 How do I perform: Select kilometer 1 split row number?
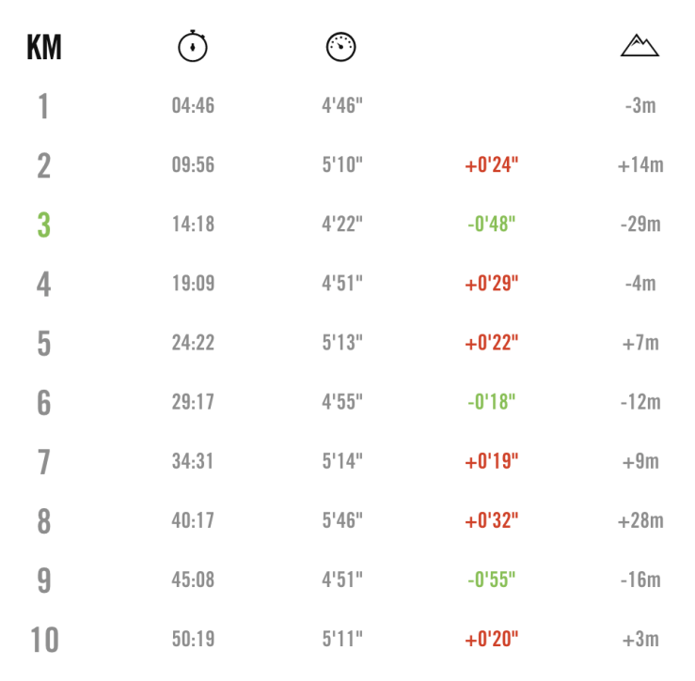[43, 106]
